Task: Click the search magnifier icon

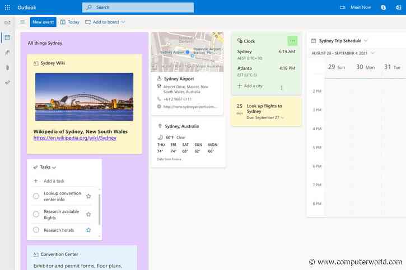Action: [89, 7]
